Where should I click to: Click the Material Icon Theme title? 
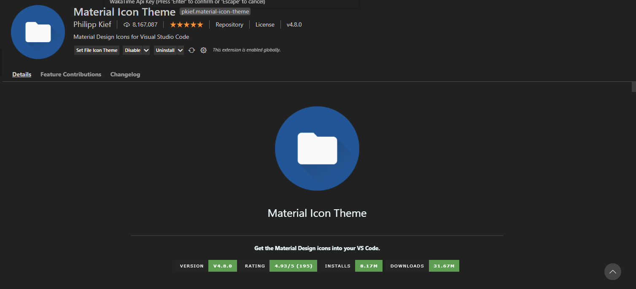[124, 12]
